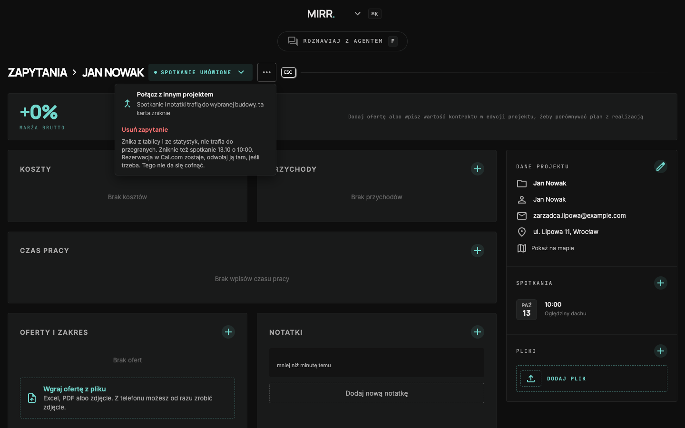Click the ESC key badge
The image size is (685, 428).
[x=288, y=72]
